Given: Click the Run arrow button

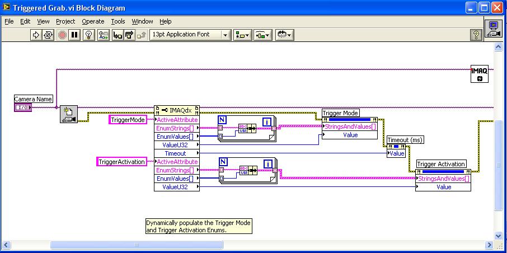Looking at the screenshot, I should [36, 35].
